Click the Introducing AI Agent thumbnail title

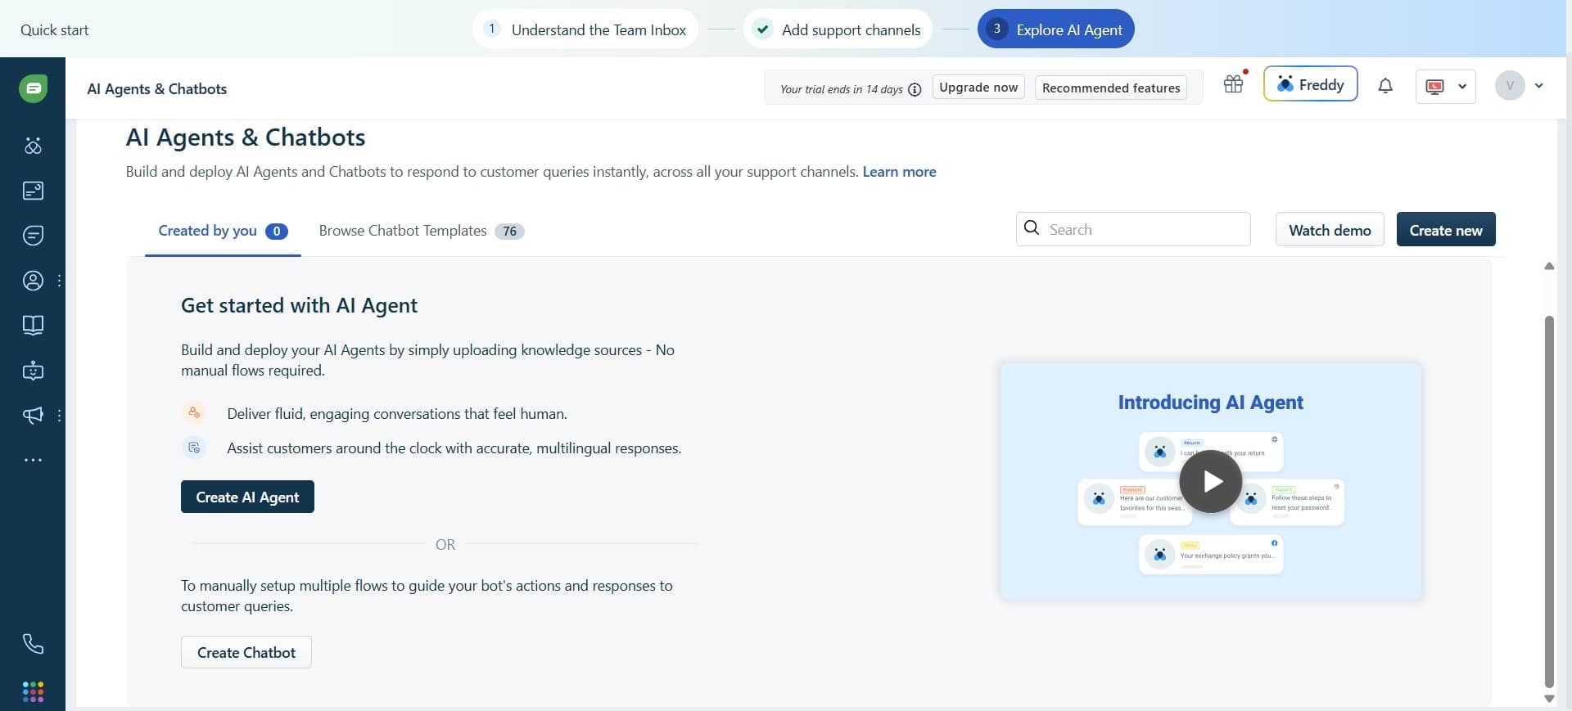(1211, 403)
